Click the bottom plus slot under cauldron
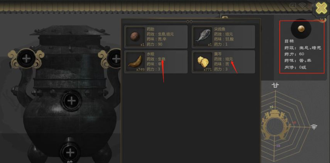The height and width of the screenshot is (163, 330). [x=70, y=152]
